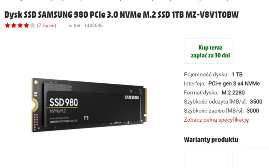
Task: Click the Szybkość zapisu 3000 value
Action: (x=253, y=111)
